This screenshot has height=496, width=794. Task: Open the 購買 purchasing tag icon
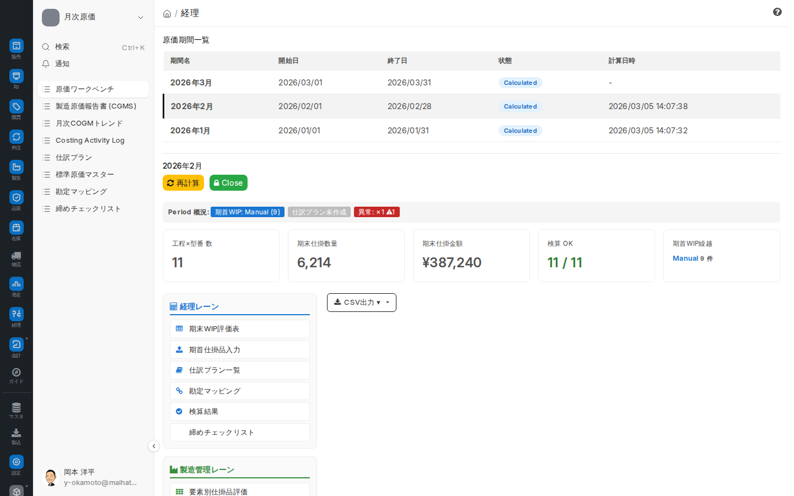coord(17,106)
